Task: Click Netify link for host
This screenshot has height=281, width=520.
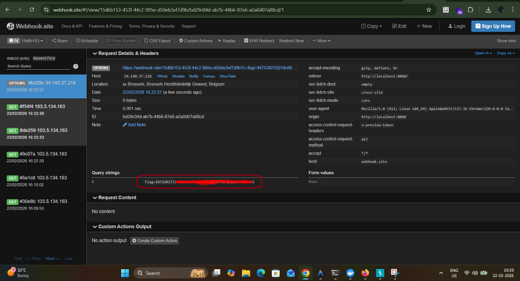Action: 194,77
